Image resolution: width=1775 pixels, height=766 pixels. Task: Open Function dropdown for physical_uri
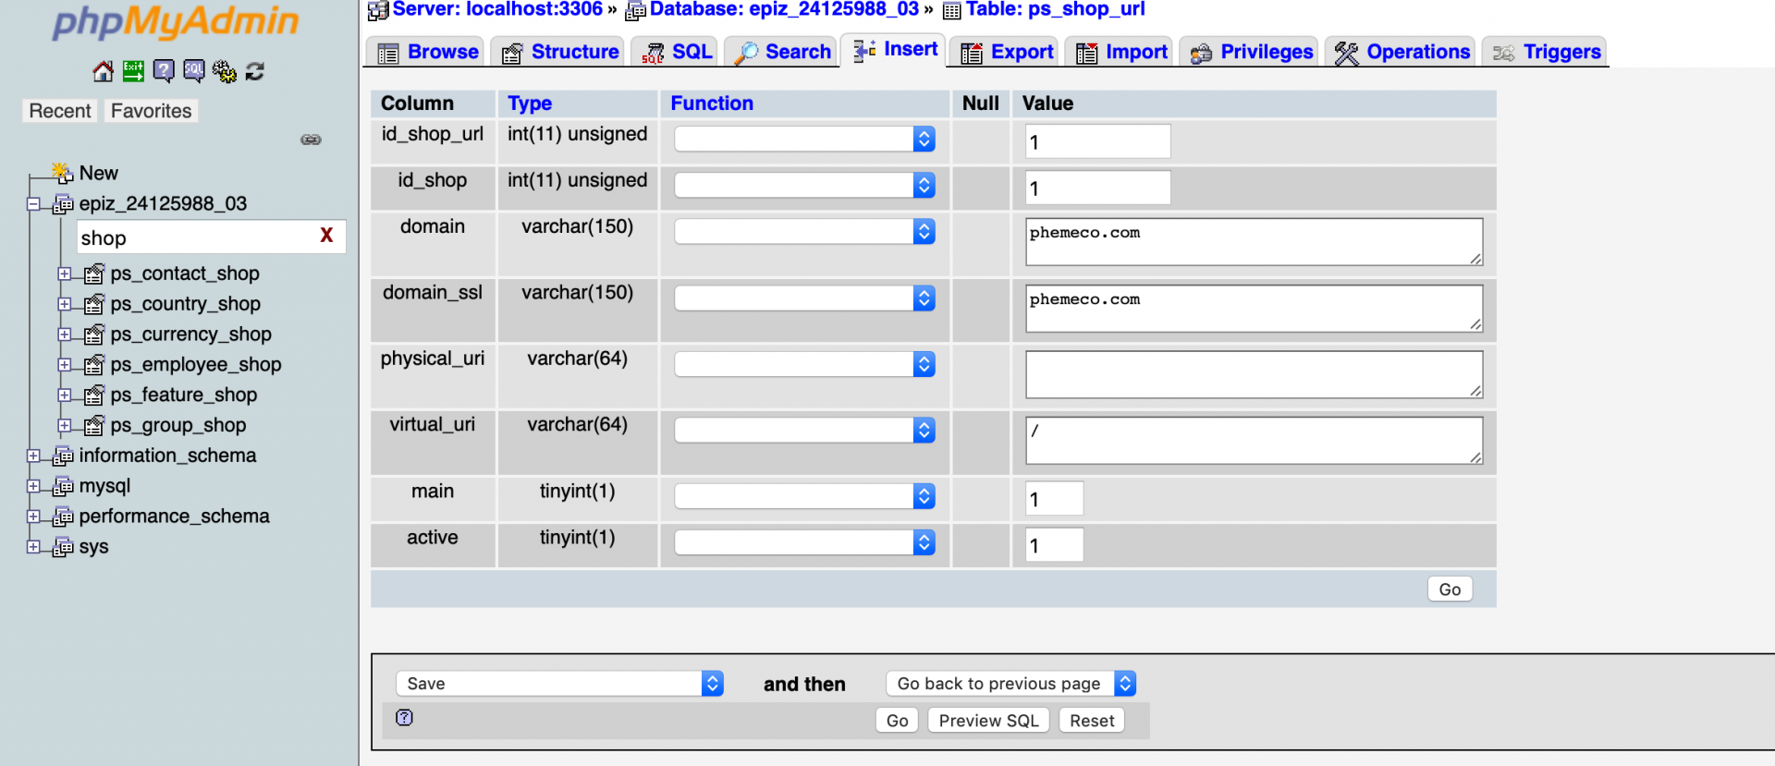804,364
